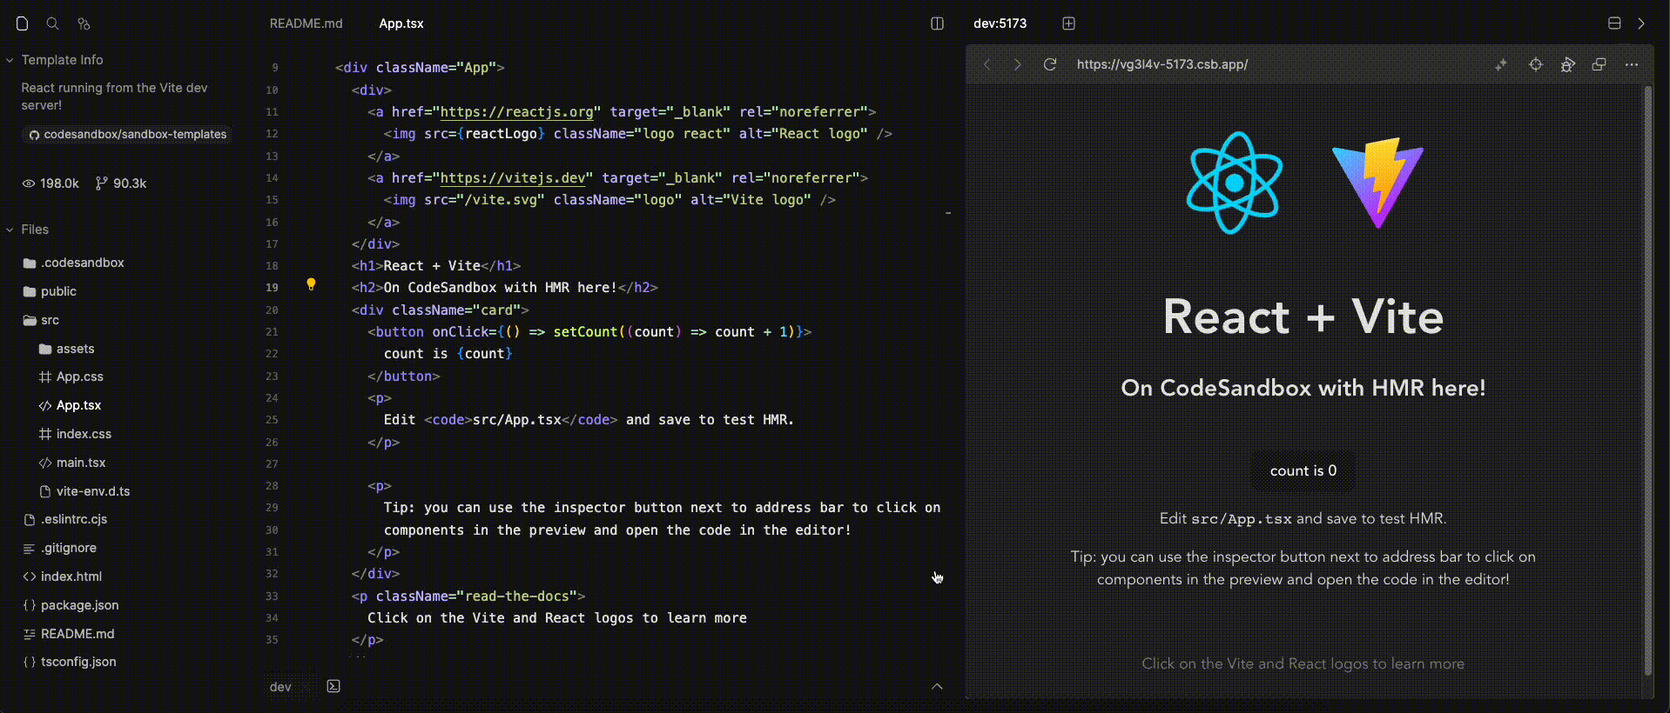This screenshot has height=713, width=1670.
Task: Expand the .codesandbox folder
Action: (74, 263)
